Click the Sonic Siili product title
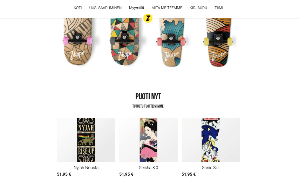This screenshot has height=190, width=299. tap(211, 168)
